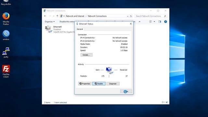208x117 pixels.
Task: Open the Recycle Bin desktop icon
Action: [x=6, y=2]
